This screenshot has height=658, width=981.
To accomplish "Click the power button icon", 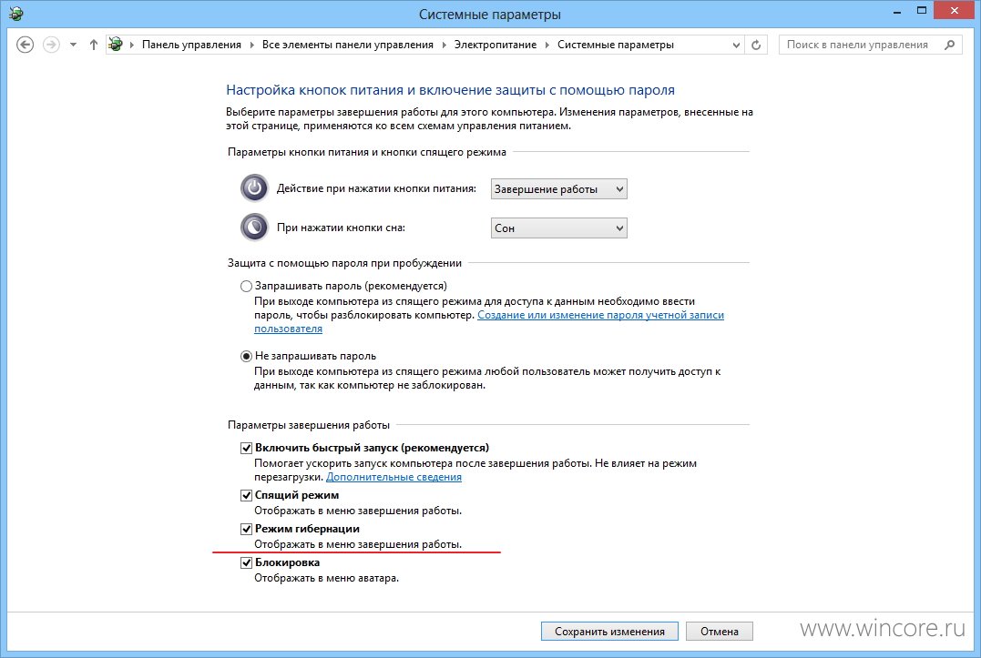I will (x=254, y=188).
